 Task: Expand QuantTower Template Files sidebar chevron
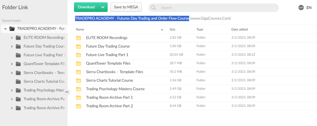[x=12, y=64]
